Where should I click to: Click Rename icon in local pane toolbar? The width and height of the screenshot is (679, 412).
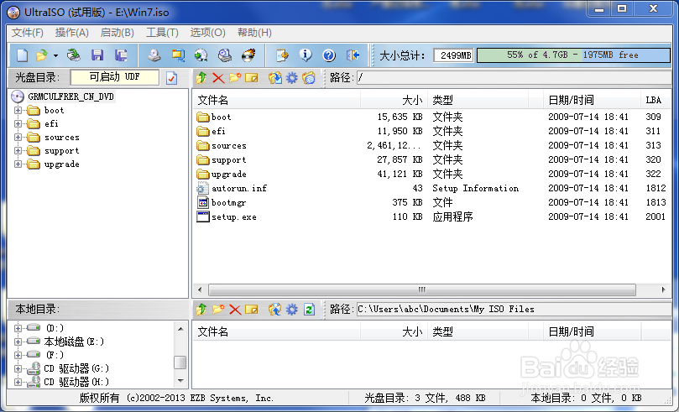[252, 310]
